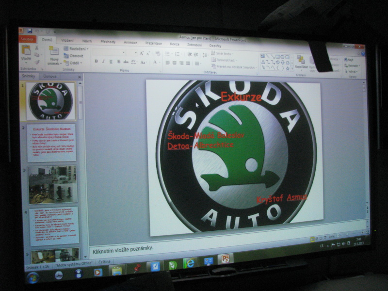
Task: Toggle the Normal view button in the status bar
Action: coord(312,239)
